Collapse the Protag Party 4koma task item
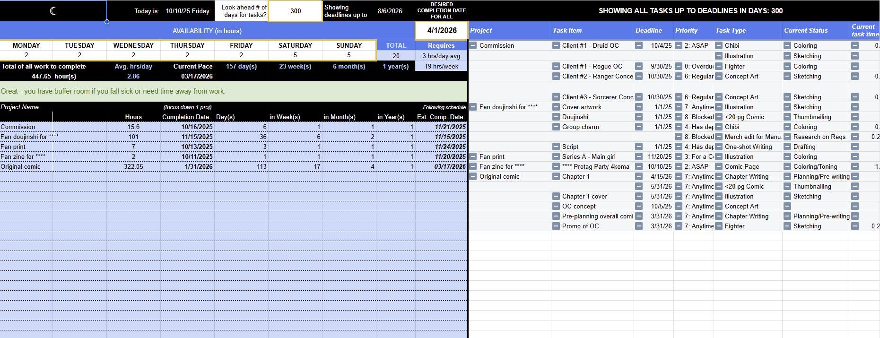The width and height of the screenshot is (880, 338). click(556, 167)
